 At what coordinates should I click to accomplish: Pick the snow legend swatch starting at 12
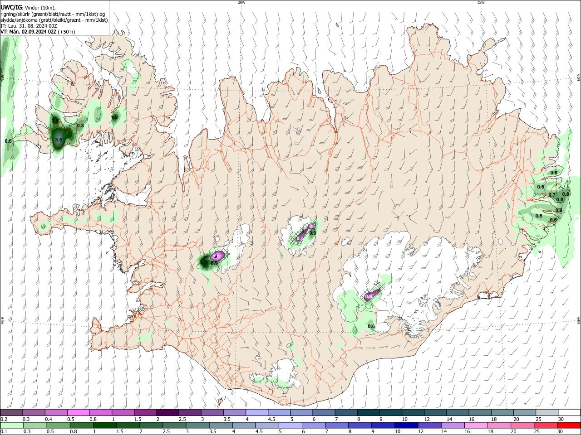tap(436, 413)
